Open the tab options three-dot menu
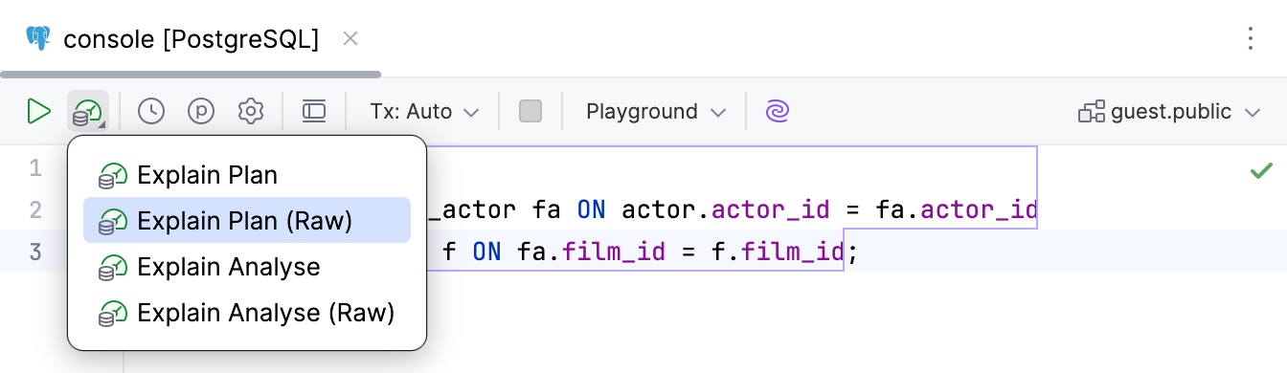Viewport: 1287px width, 373px height. (1250, 38)
